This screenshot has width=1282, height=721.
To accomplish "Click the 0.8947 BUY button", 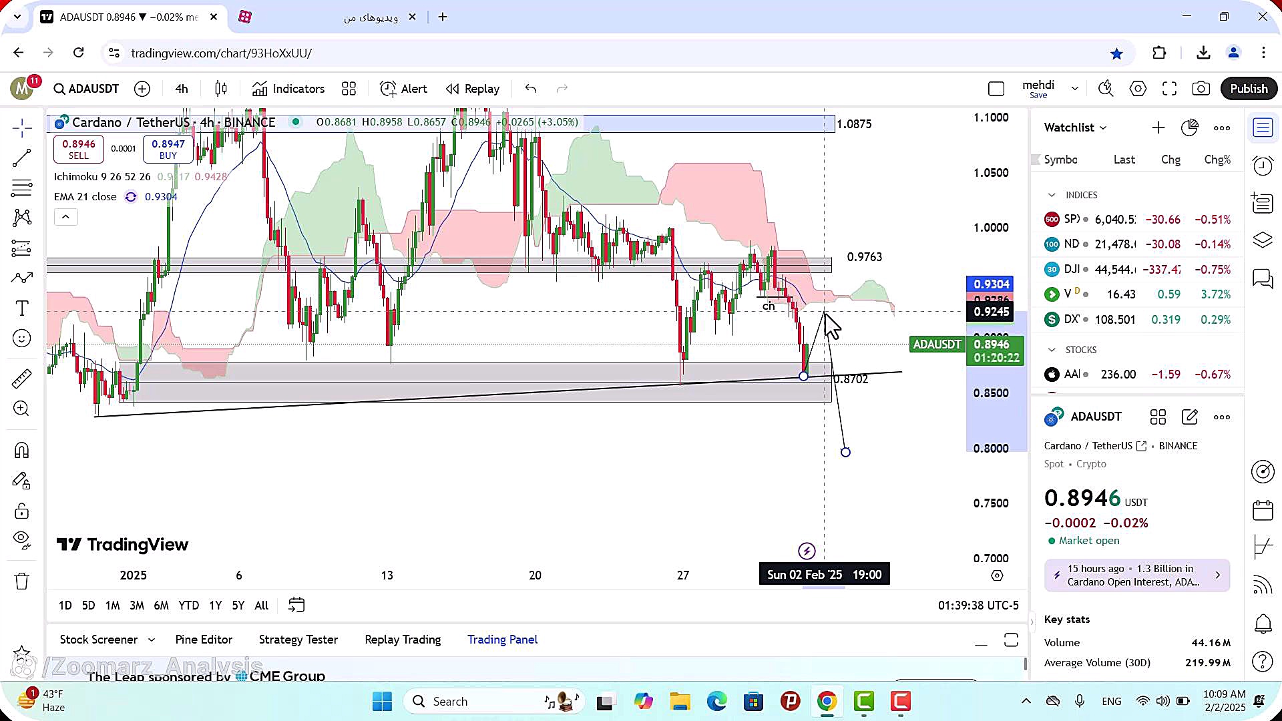I will point(168,149).
